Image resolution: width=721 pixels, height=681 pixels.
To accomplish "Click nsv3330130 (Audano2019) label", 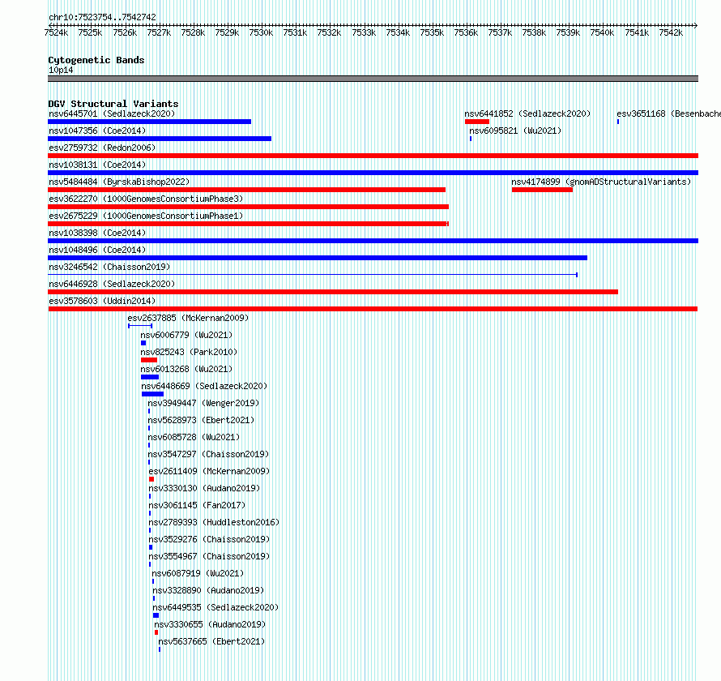I will click(204, 488).
